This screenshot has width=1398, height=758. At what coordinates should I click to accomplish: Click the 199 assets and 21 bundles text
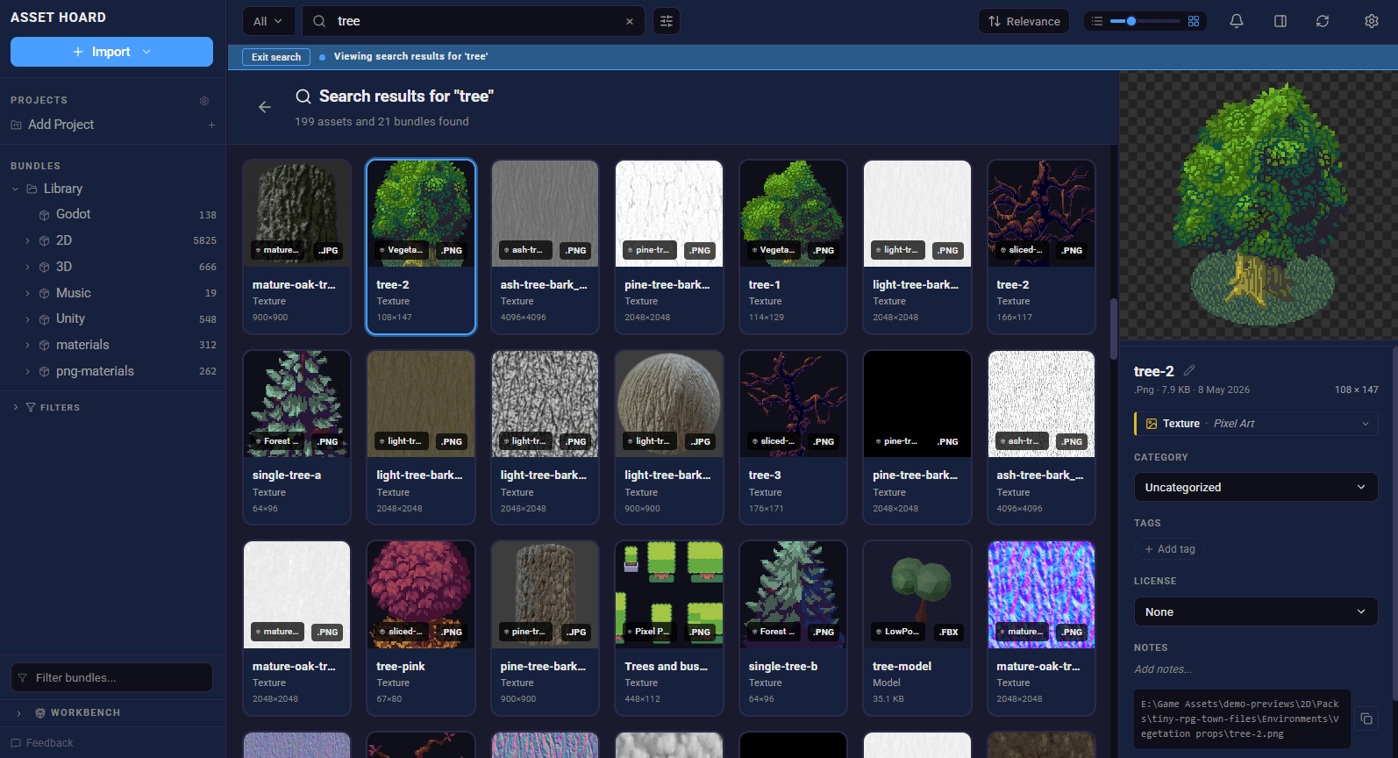pos(382,122)
